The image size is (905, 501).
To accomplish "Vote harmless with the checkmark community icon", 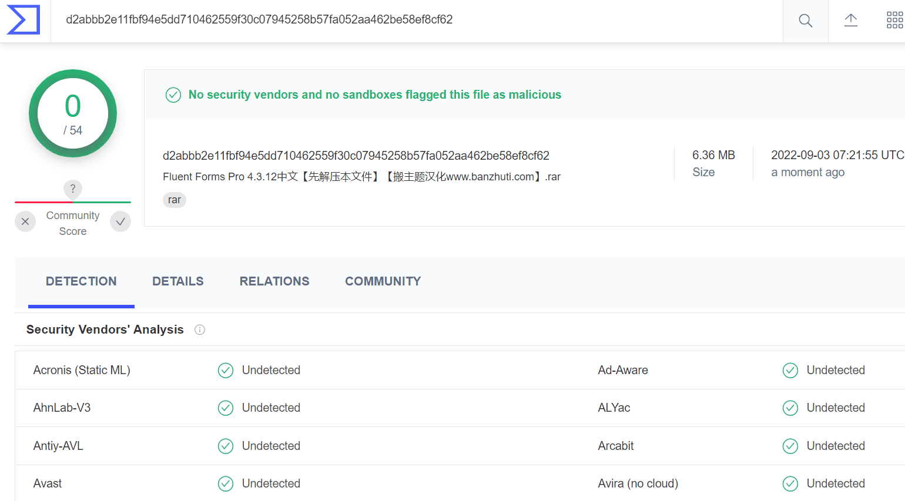I will coord(120,221).
